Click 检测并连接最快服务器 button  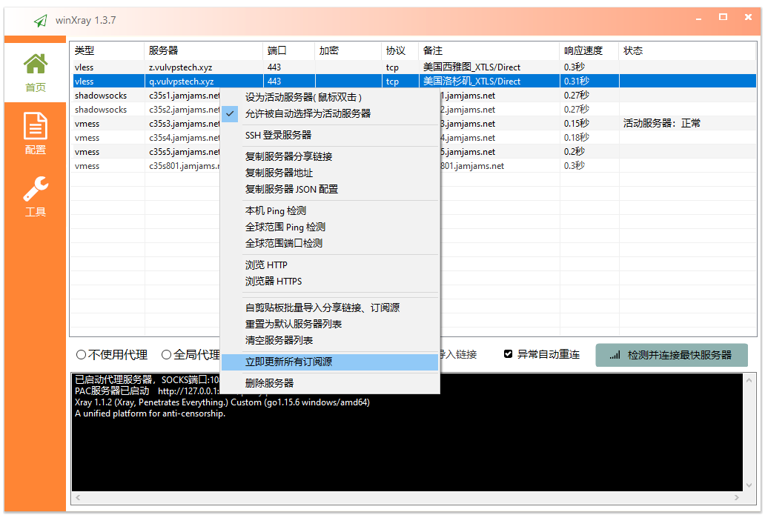[x=672, y=355]
